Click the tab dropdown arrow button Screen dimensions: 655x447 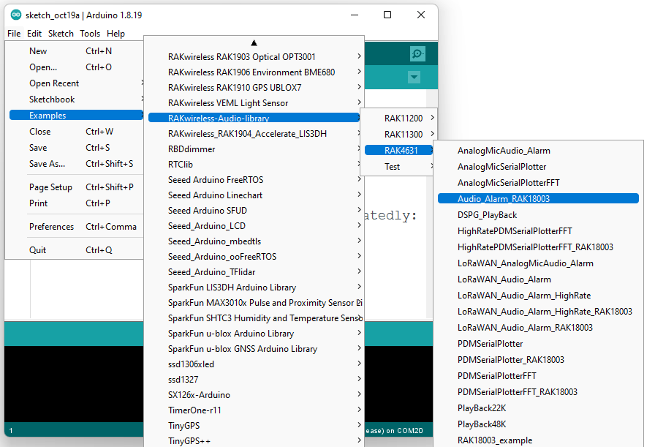[x=414, y=77]
